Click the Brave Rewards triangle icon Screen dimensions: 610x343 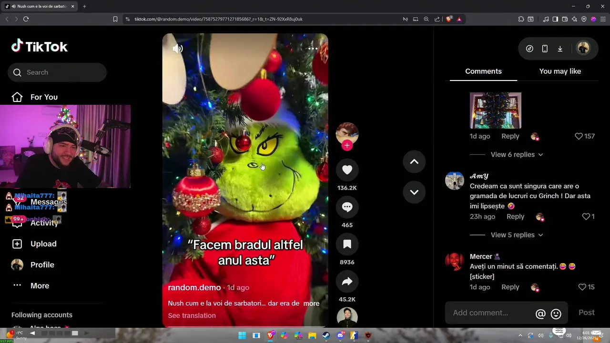(x=459, y=19)
